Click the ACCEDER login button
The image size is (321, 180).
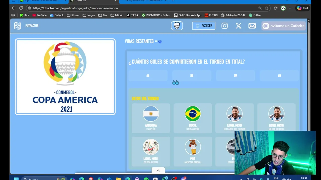tap(204, 26)
